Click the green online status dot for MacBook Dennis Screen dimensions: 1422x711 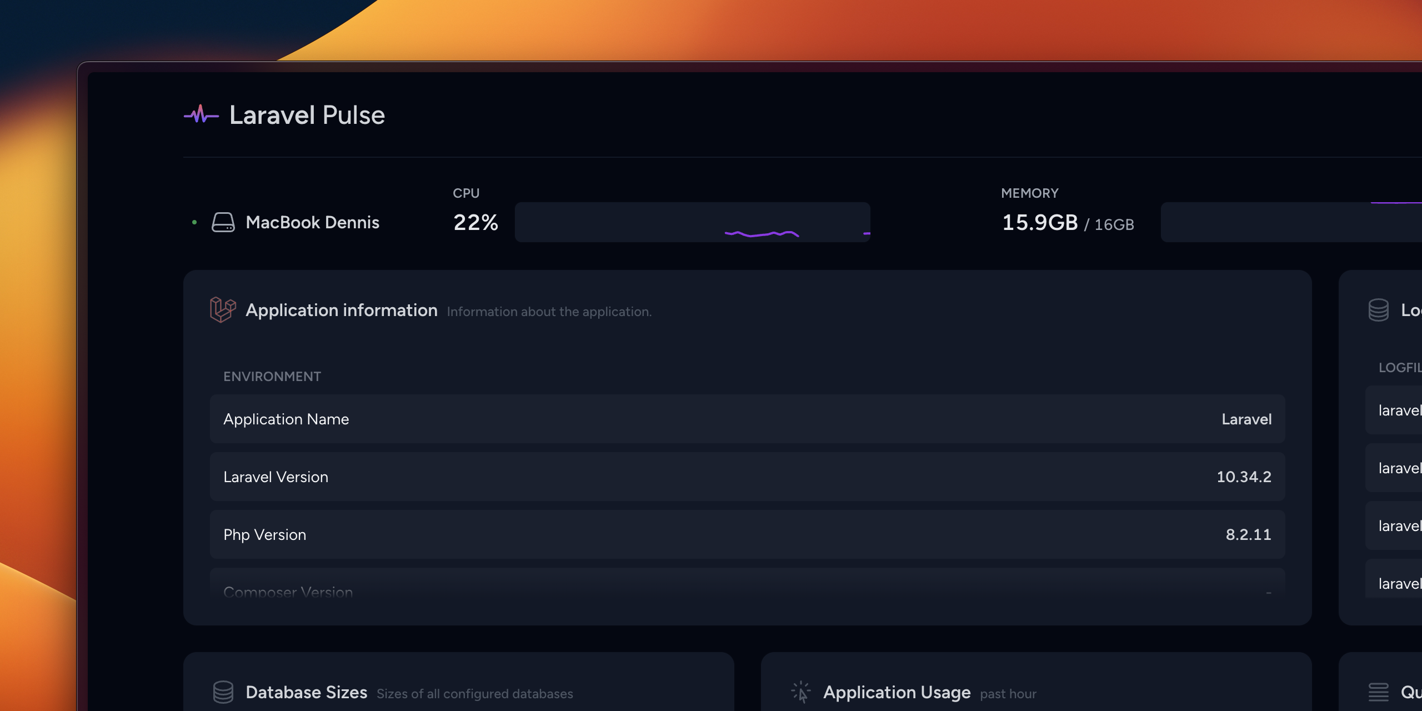[193, 222]
